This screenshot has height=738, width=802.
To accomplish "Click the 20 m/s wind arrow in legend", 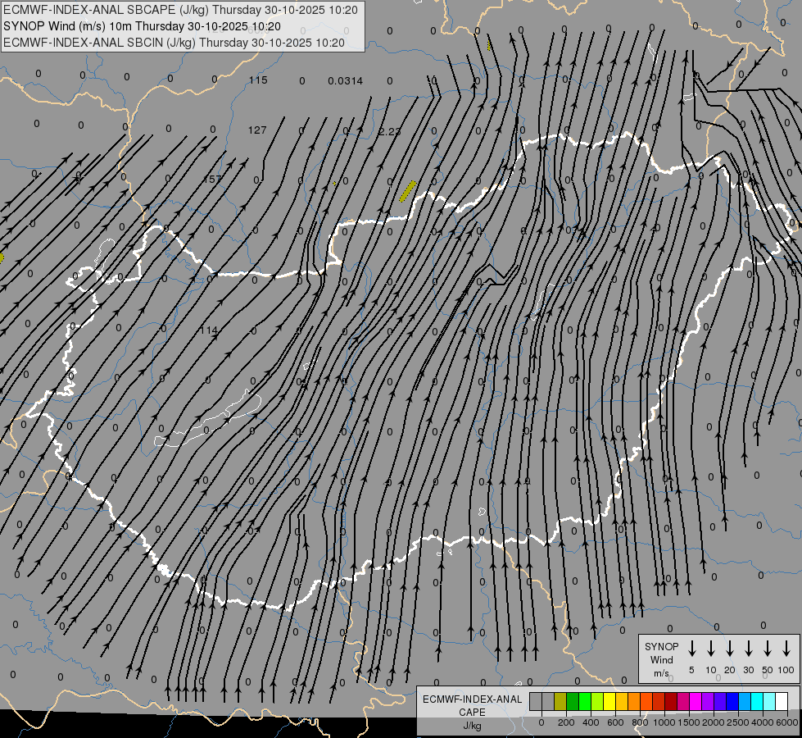I will pyautogui.click(x=730, y=649).
